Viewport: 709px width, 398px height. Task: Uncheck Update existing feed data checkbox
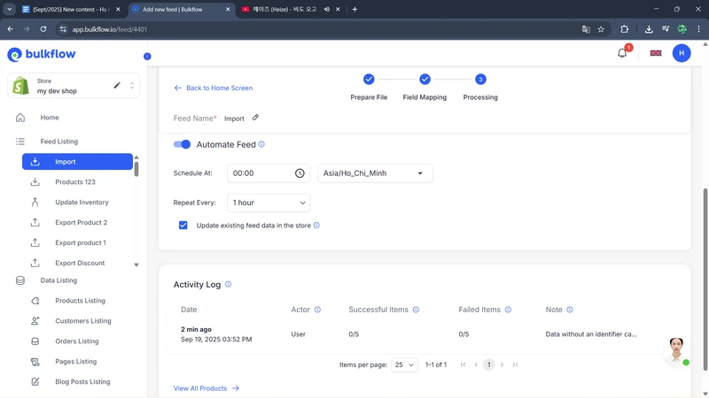(x=183, y=226)
